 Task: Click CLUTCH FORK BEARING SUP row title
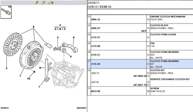point(165,52)
